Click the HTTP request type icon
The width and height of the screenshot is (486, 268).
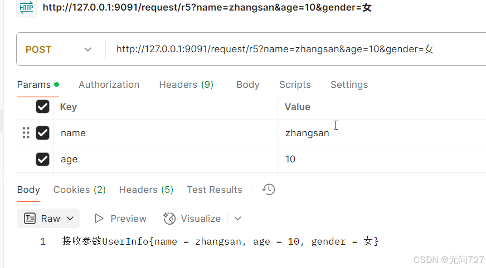[x=26, y=8]
